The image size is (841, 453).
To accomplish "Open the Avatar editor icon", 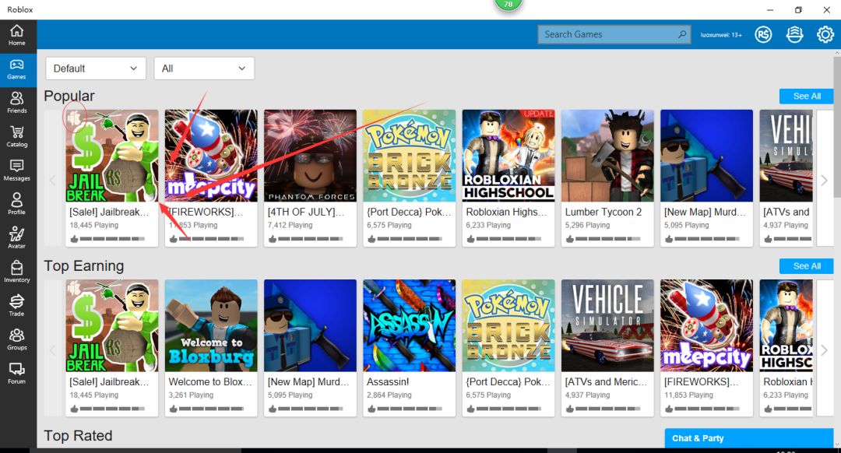I will click(x=16, y=237).
